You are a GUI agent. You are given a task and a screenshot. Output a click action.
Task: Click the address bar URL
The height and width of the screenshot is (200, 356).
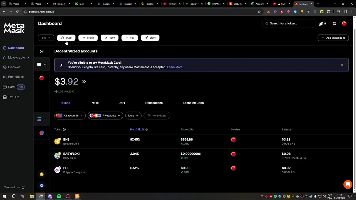(42, 12)
